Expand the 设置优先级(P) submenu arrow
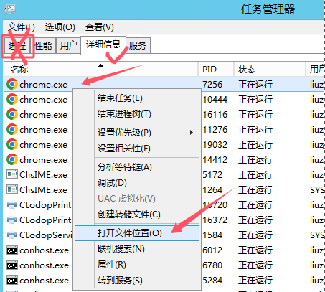The width and height of the screenshot is (325, 292). click(x=191, y=132)
